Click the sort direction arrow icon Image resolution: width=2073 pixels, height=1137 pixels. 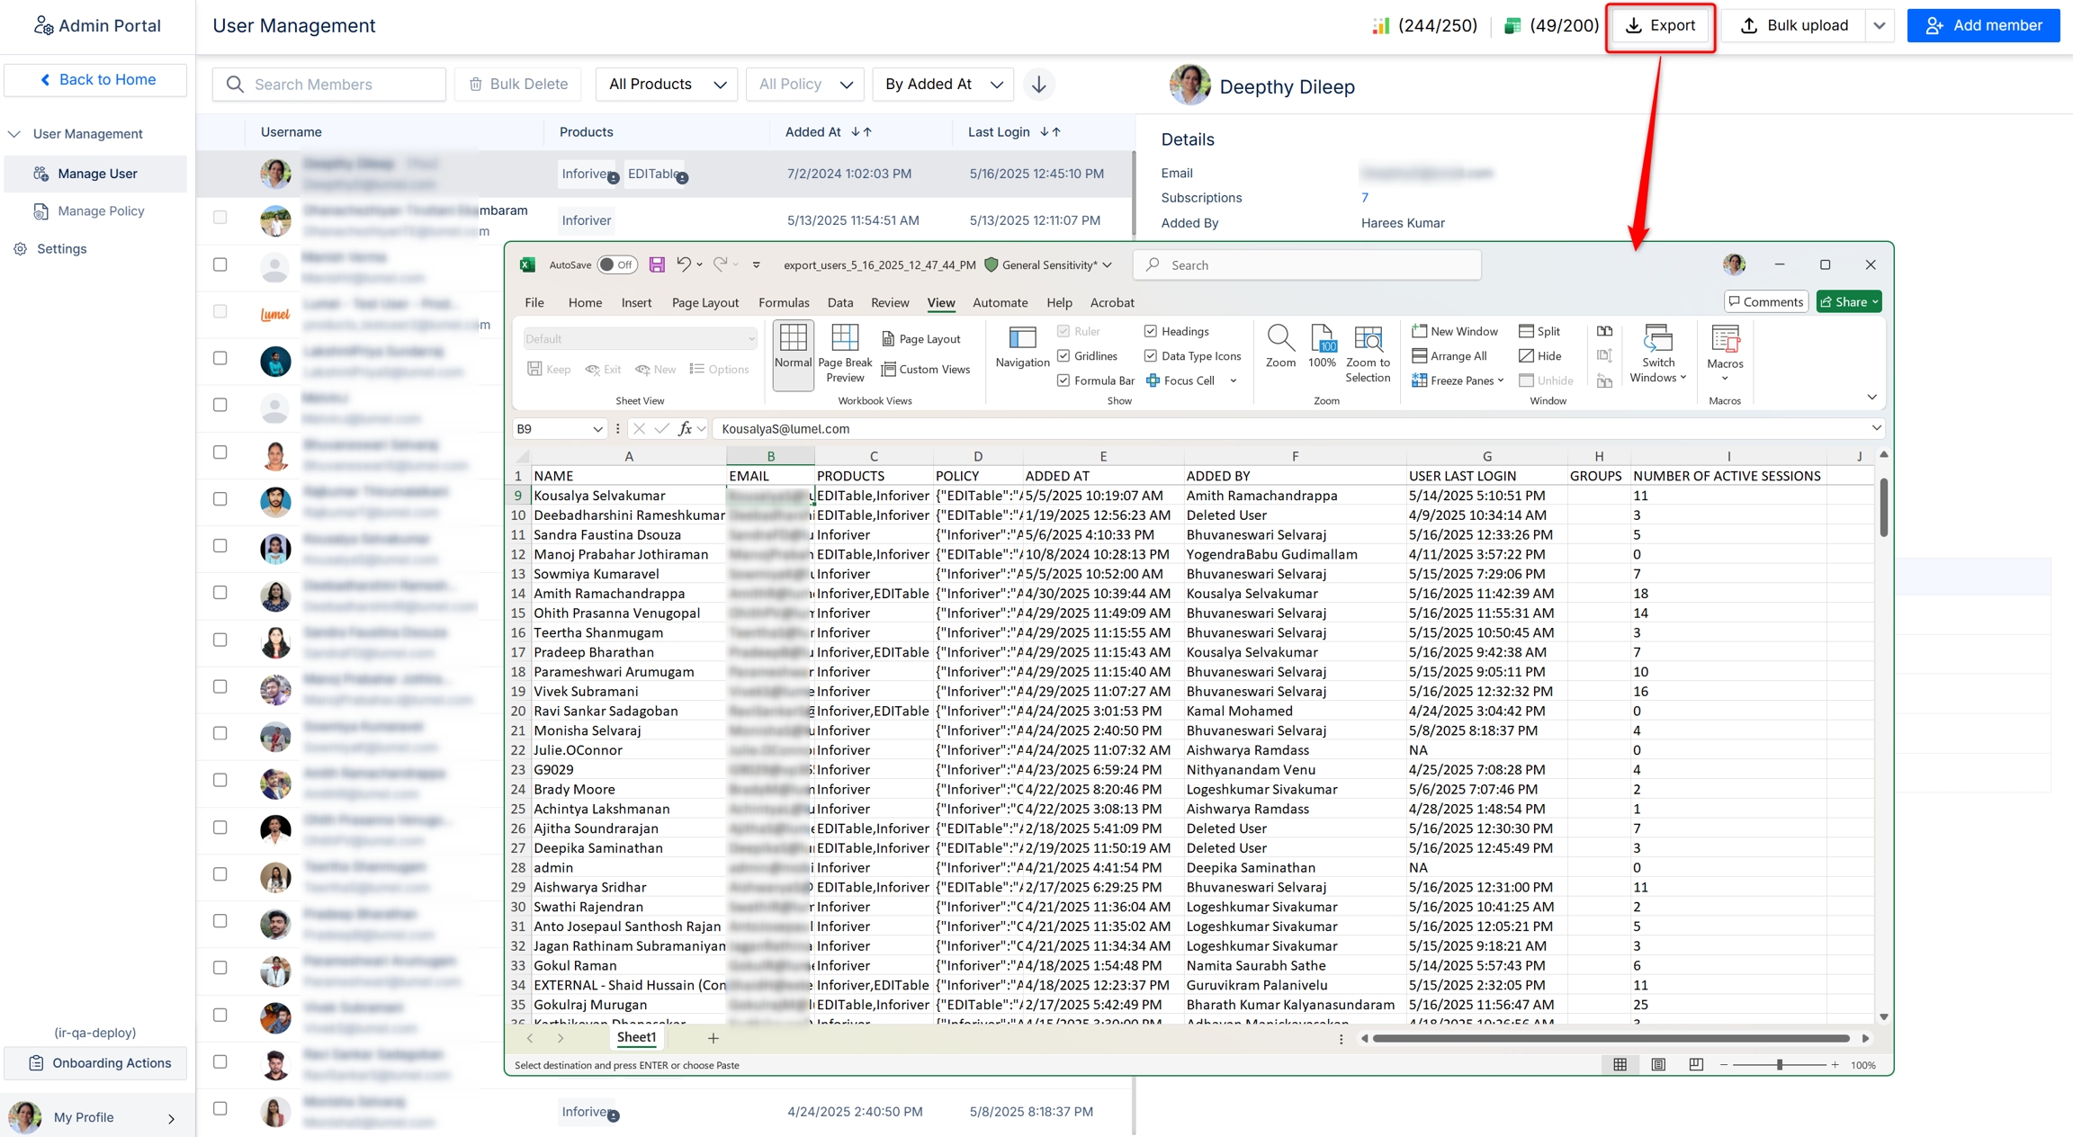[x=1039, y=85]
